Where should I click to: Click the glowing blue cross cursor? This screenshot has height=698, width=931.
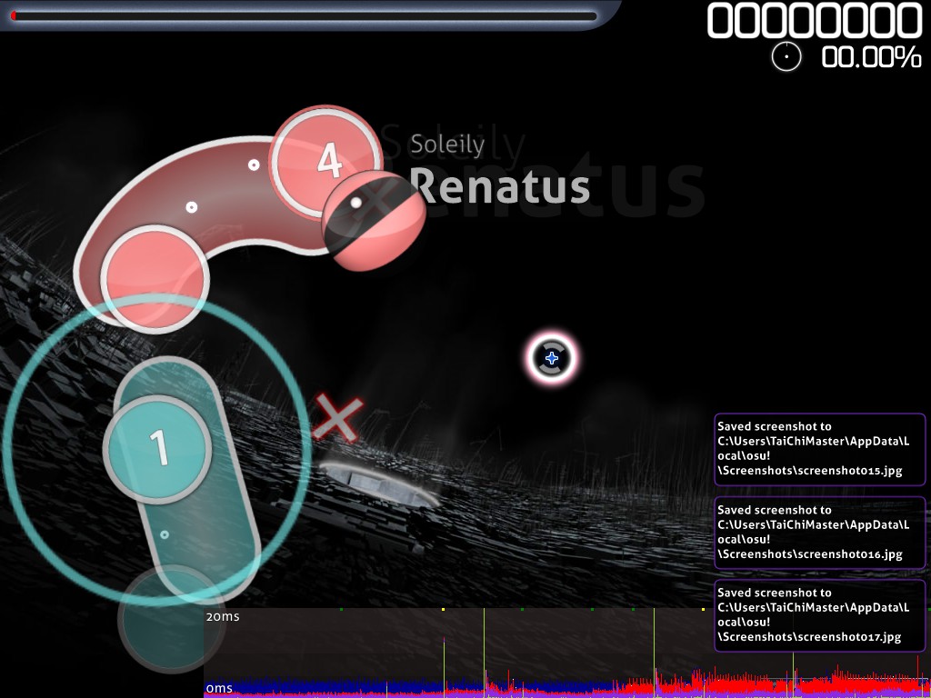(x=552, y=358)
